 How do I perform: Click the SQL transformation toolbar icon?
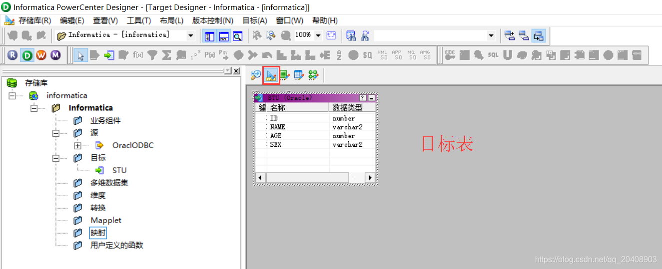pos(493,55)
